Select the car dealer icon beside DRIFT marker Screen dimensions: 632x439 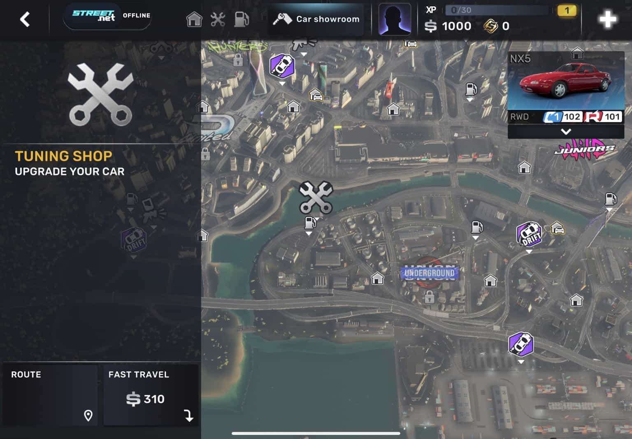(558, 228)
